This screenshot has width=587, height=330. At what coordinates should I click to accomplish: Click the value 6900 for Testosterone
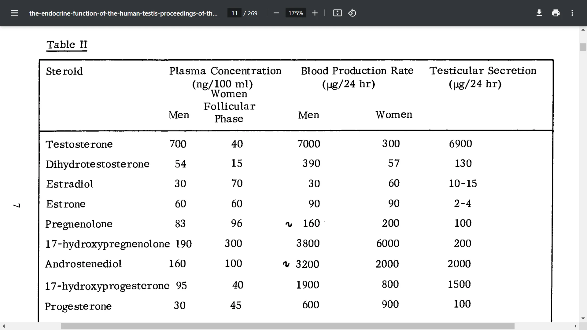click(460, 144)
